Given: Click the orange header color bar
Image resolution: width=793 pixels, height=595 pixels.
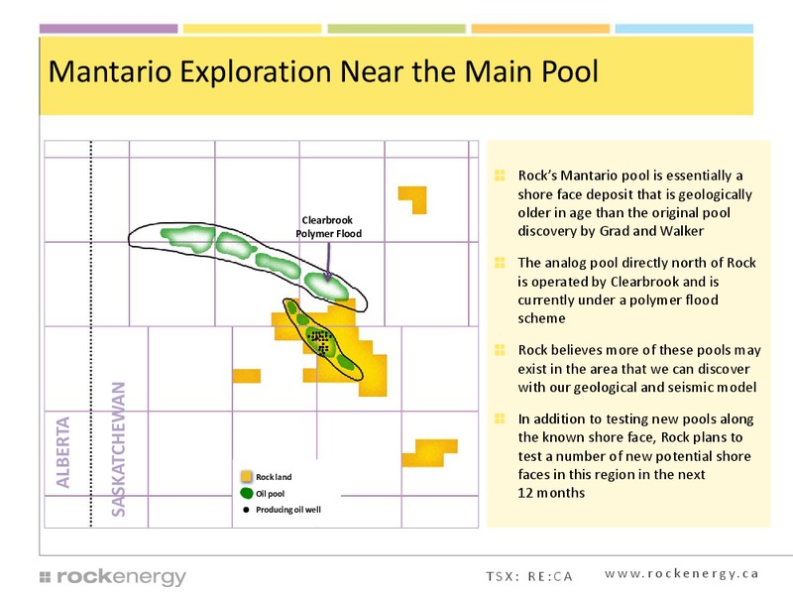Looking at the screenshot, I should click(x=540, y=29).
